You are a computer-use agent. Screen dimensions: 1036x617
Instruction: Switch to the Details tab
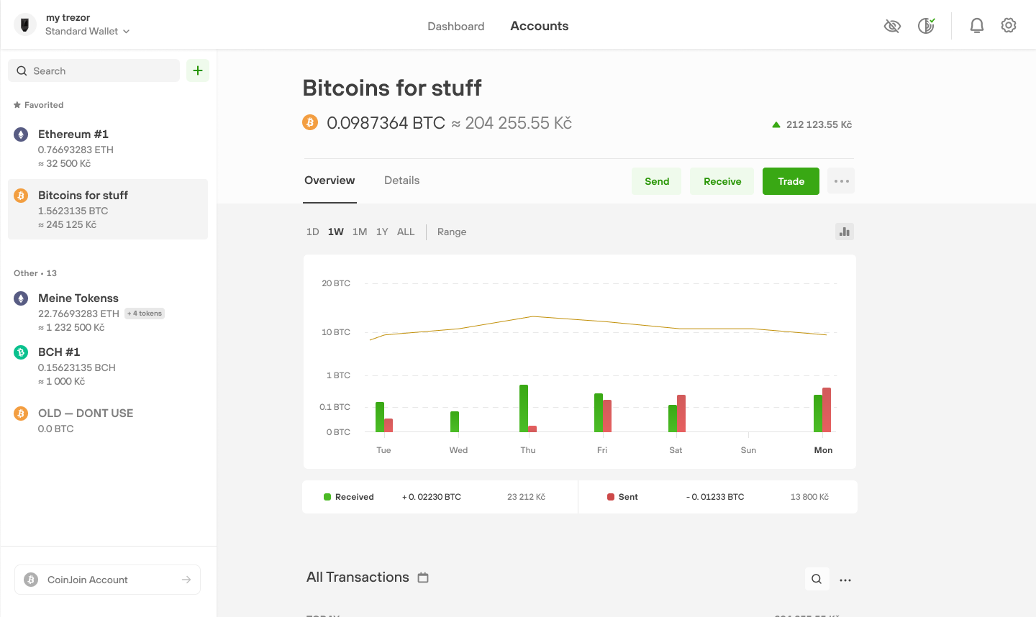401,180
